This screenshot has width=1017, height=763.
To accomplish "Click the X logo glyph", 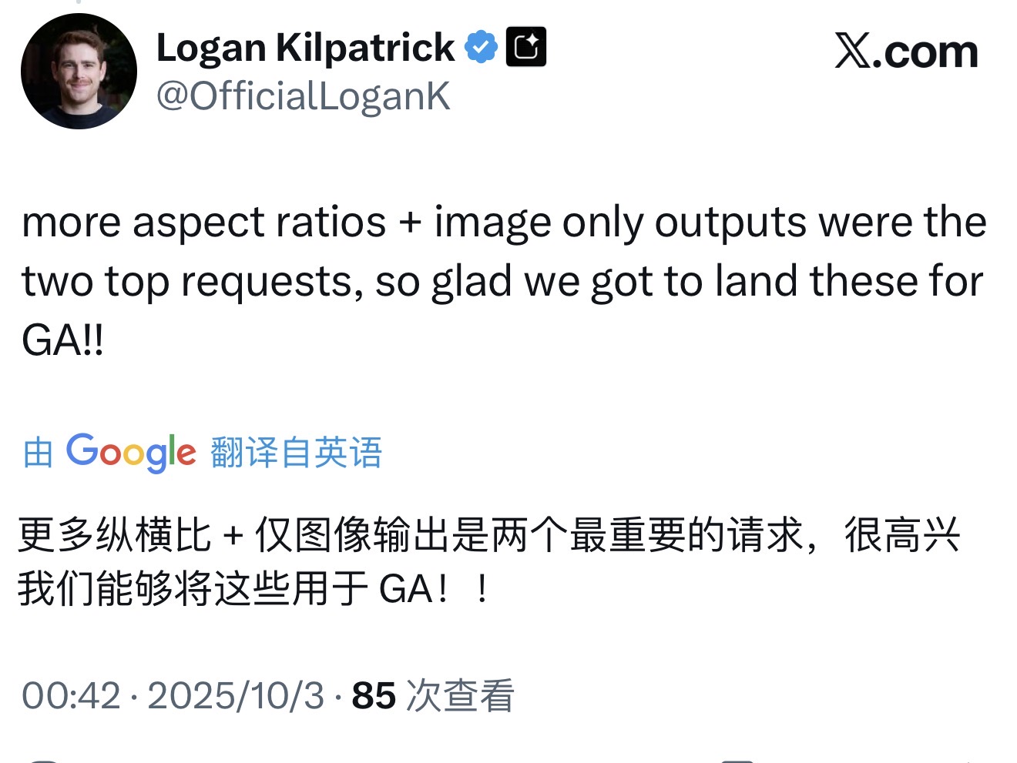I will click(852, 52).
